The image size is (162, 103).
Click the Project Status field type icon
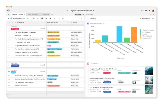(x=48, y=22)
